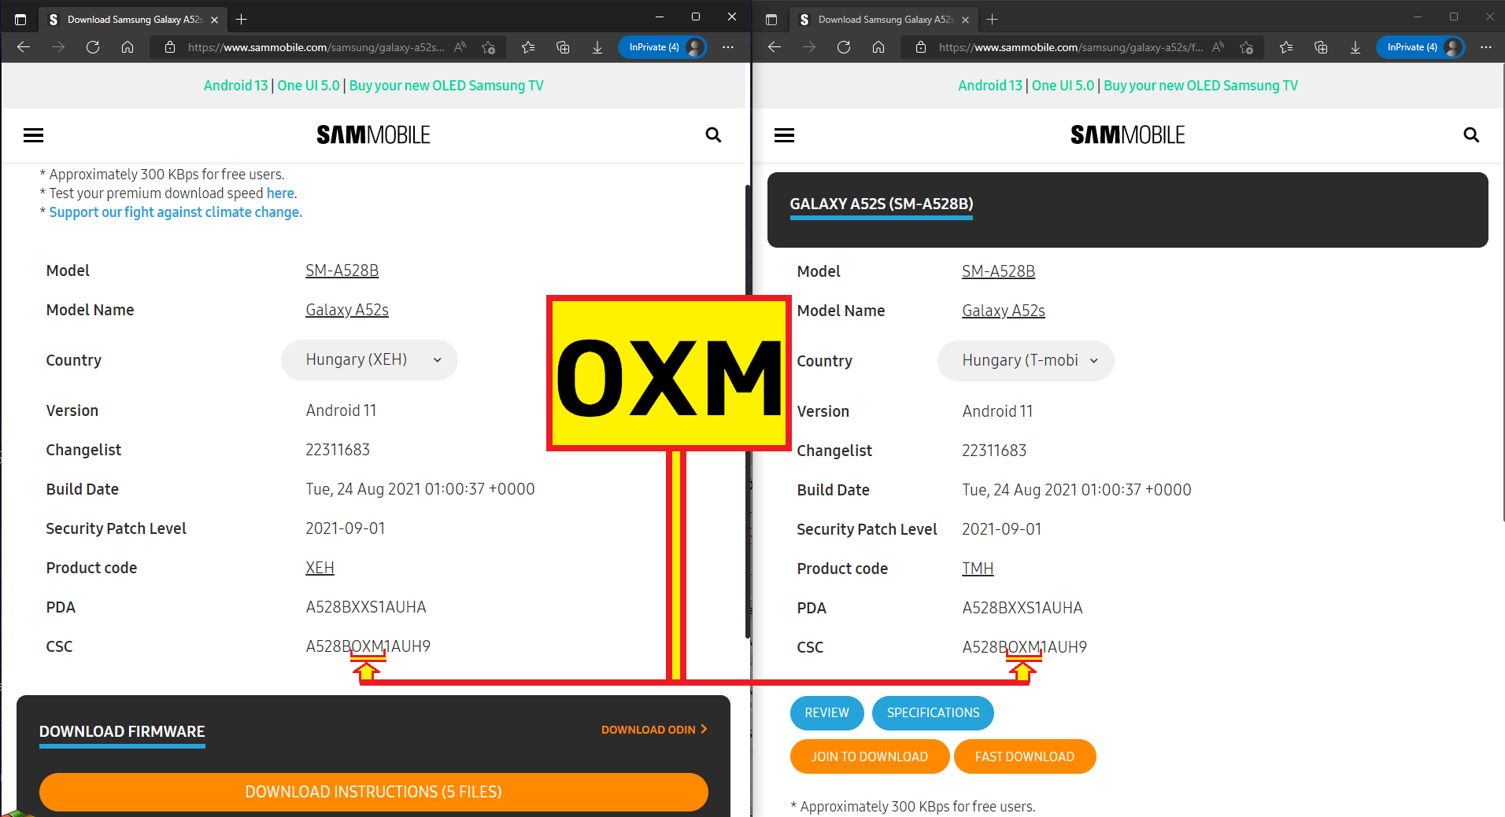Close the SamMobile tab in left window
The image size is (1505, 817).
pyautogui.click(x=214, y=20)
